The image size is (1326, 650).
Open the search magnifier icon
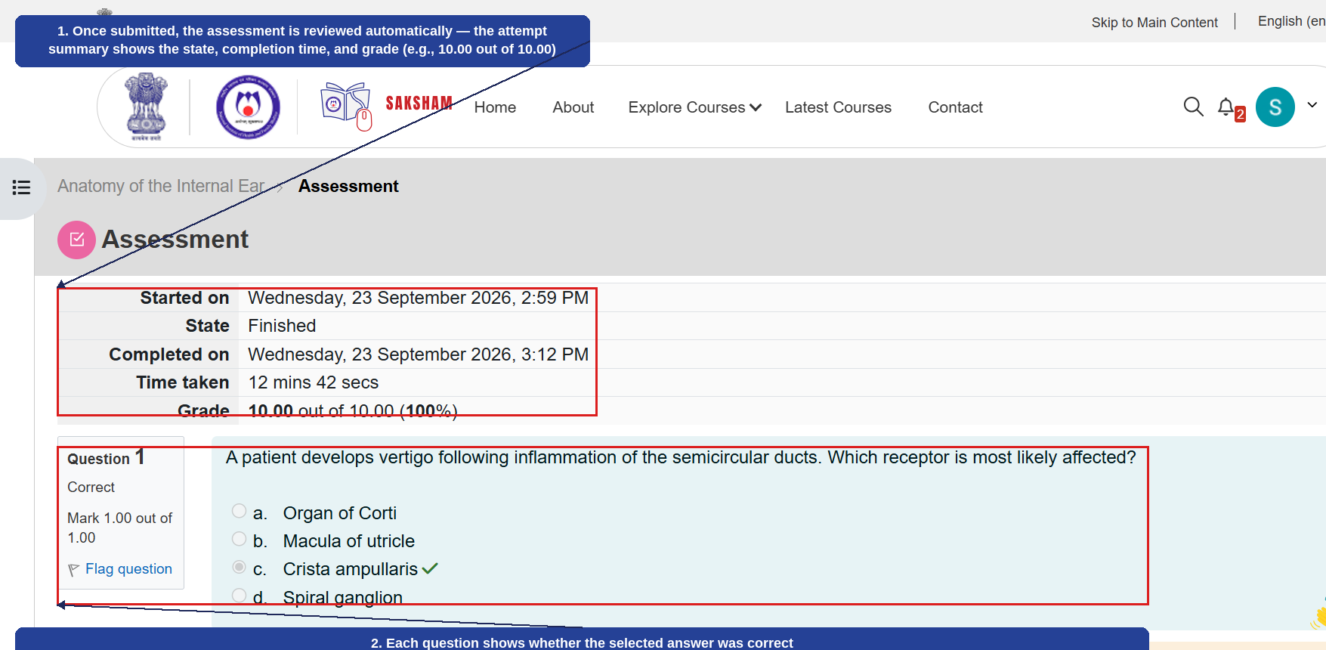(1193, 107)
